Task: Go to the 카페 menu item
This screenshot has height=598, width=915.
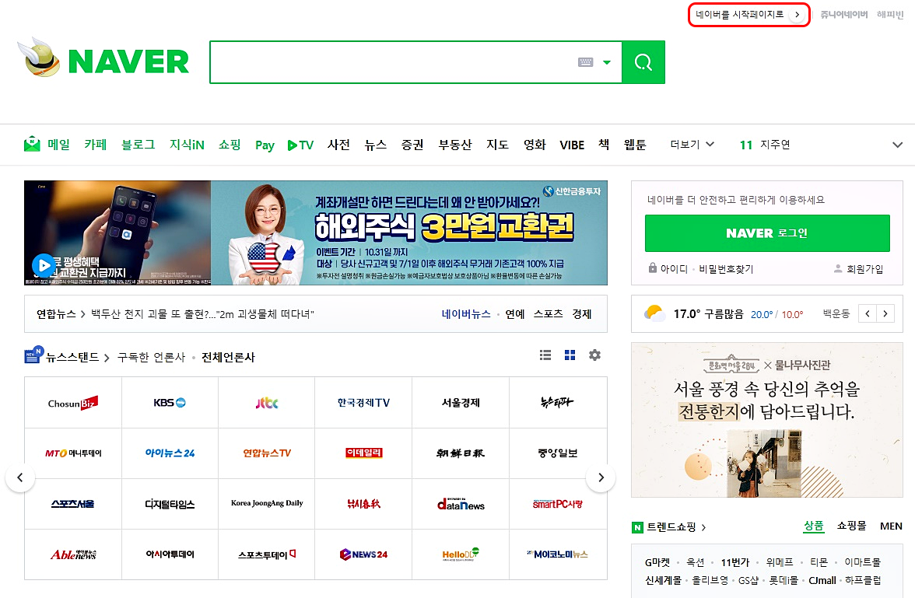Action: [x=95, y=144]
